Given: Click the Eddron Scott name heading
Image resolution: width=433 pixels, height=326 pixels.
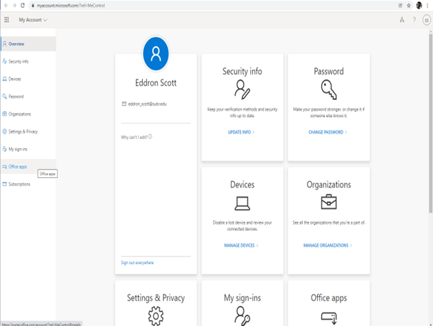Looking at the screenshot, I should [x=156, y=83].
